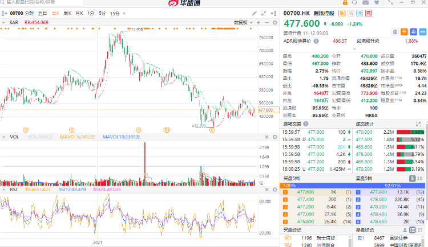Select the 分时 chart tab

point(29,13)
